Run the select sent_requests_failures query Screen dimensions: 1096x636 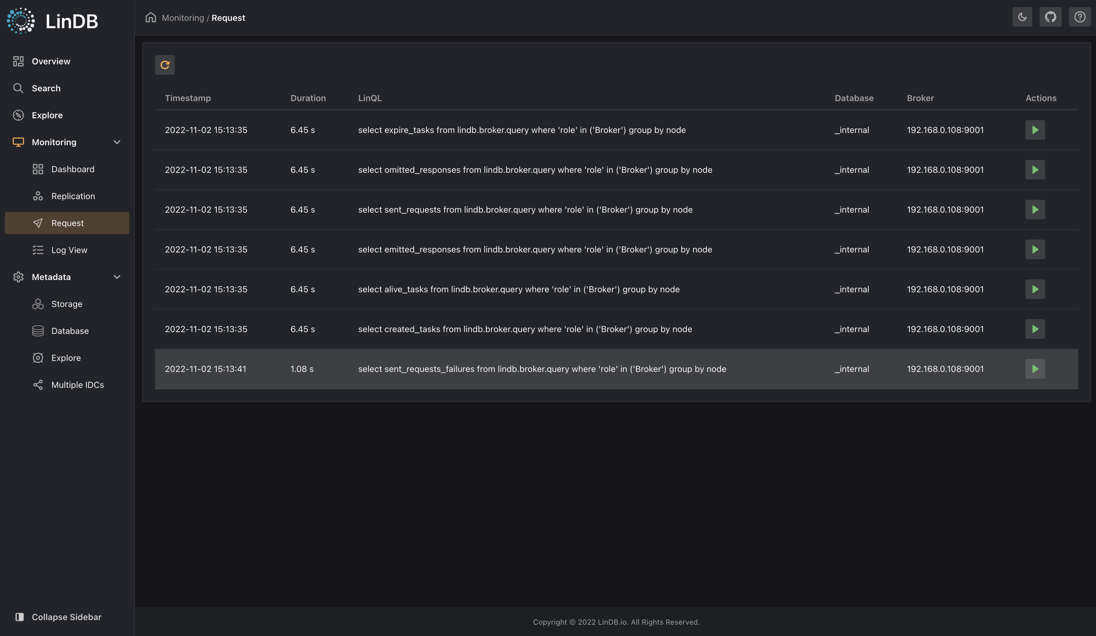[1035, 369]
